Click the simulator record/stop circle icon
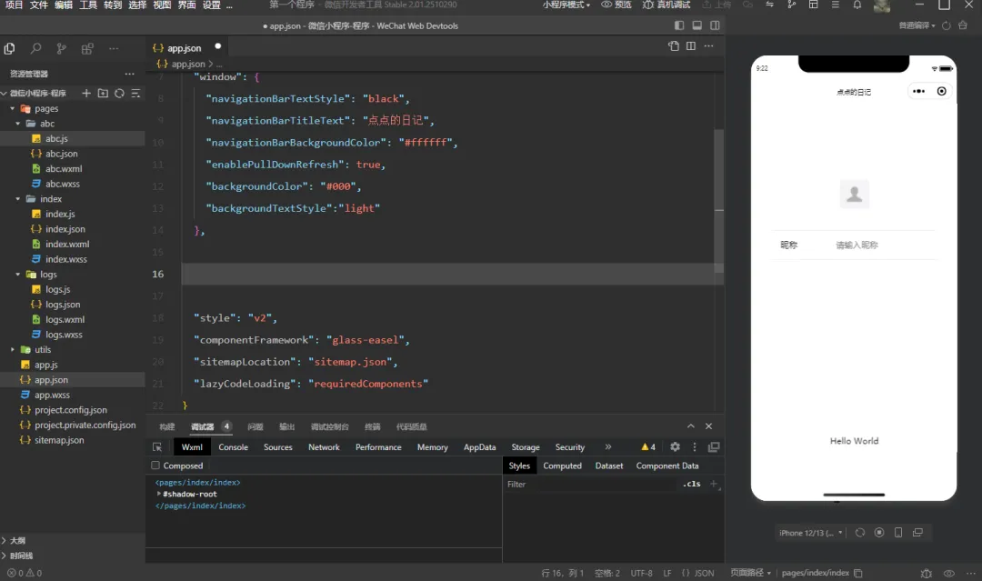 (x=879, y=532)
